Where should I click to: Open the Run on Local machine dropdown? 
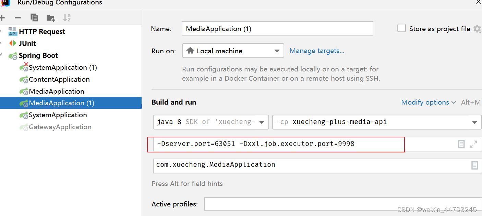233,51
